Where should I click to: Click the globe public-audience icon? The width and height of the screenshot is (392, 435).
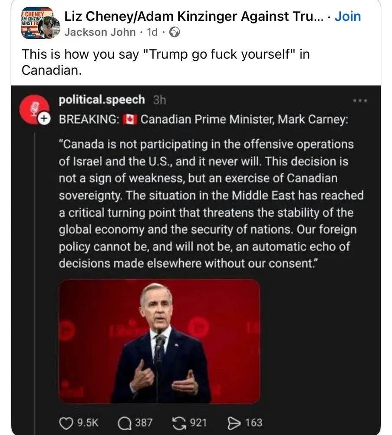tap(174, 32)
